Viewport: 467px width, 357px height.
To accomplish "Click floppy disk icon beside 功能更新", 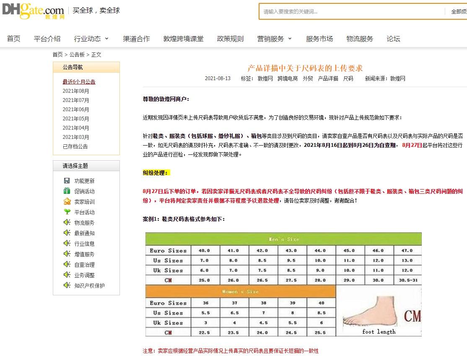I will tap(67, 181).
